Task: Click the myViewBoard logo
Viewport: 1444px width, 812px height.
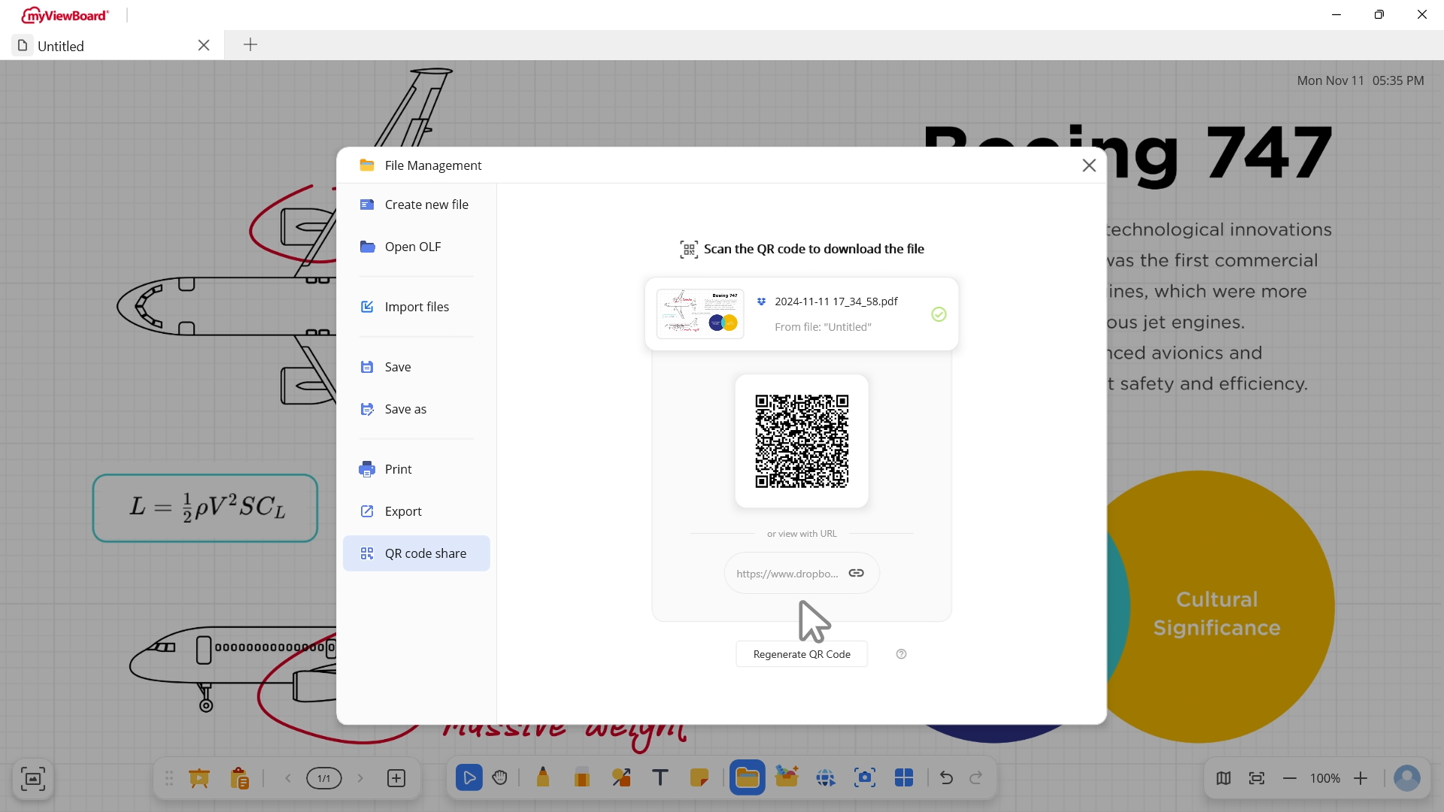Action: tap(65, 15)
